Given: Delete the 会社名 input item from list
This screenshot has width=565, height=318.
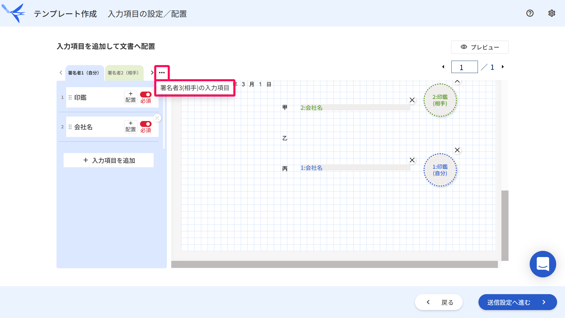Looking at the screenshot, I should point(157,118).
